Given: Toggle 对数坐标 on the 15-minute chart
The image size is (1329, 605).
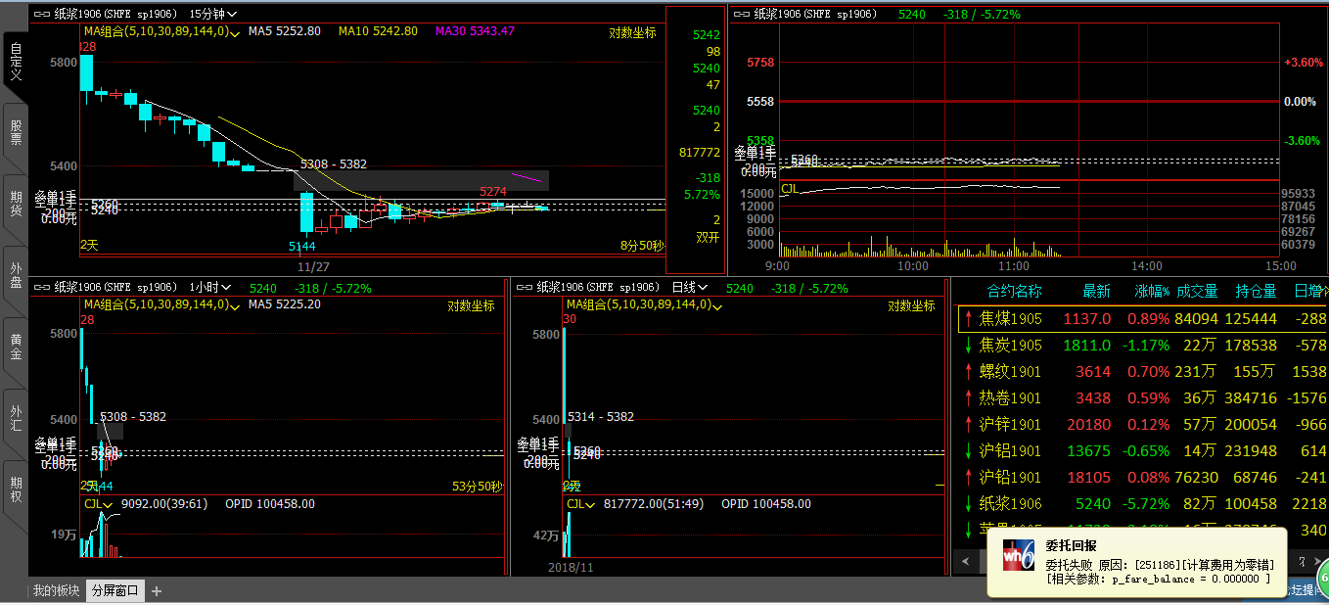Looking at the screenshot, I should point(632,32).
